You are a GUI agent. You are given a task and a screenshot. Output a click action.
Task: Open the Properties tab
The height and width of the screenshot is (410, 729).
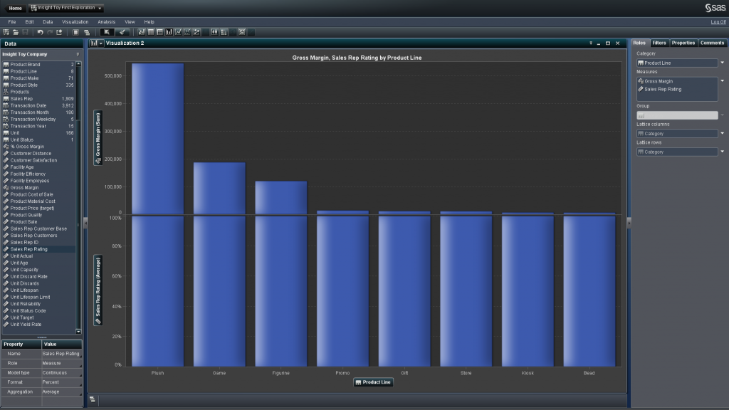tap(683, 43)
